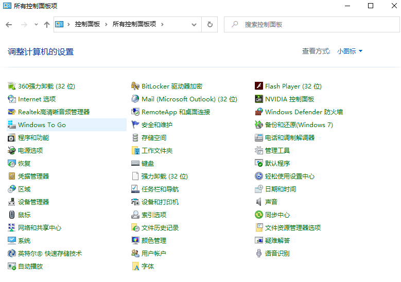Click the 设备管理器 icon
The image size is (401, 282).
(x=12, y=202)
